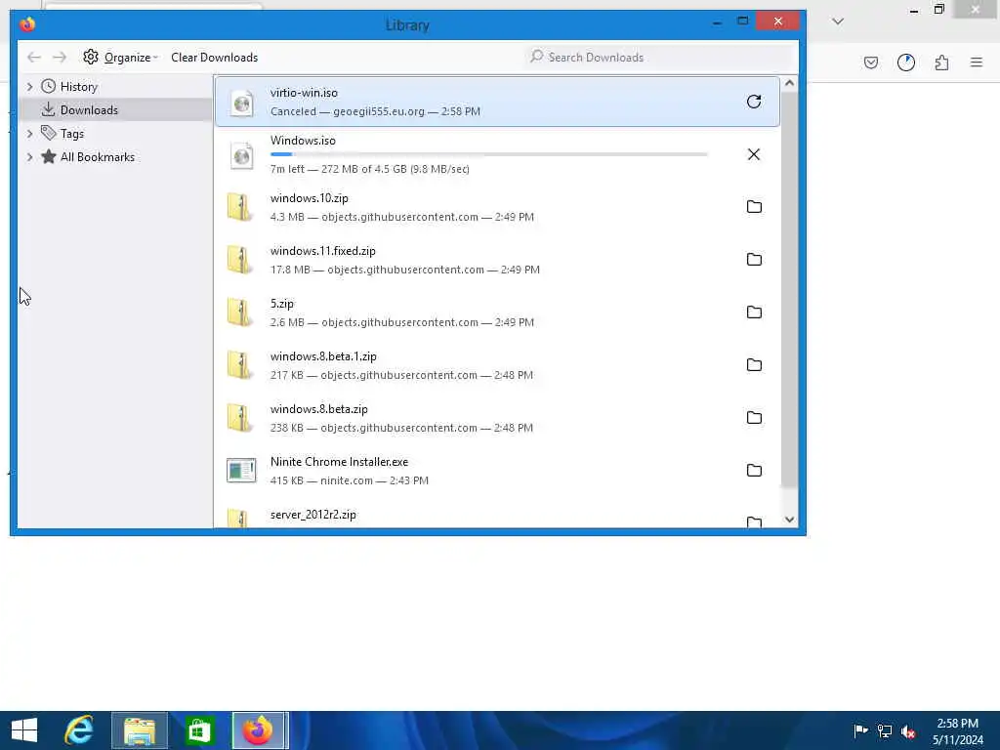Click the downloads list scrollbar thumb
This screenshot has height=750, width=1000.
[789, 290]
